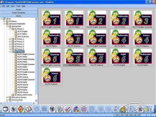Image resolution: width=156 pixels, height=117 pixels.
Task: Click the box with up arrow icon
Action: pos(13,109)
